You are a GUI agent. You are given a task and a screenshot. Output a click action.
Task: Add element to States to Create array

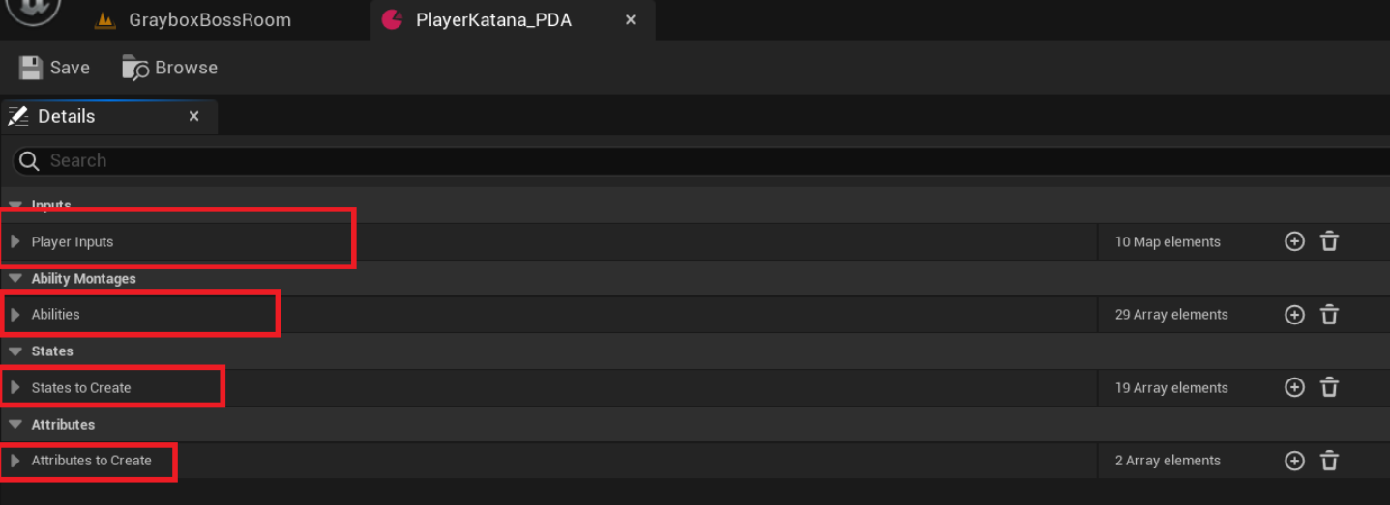coord(1294,387)
